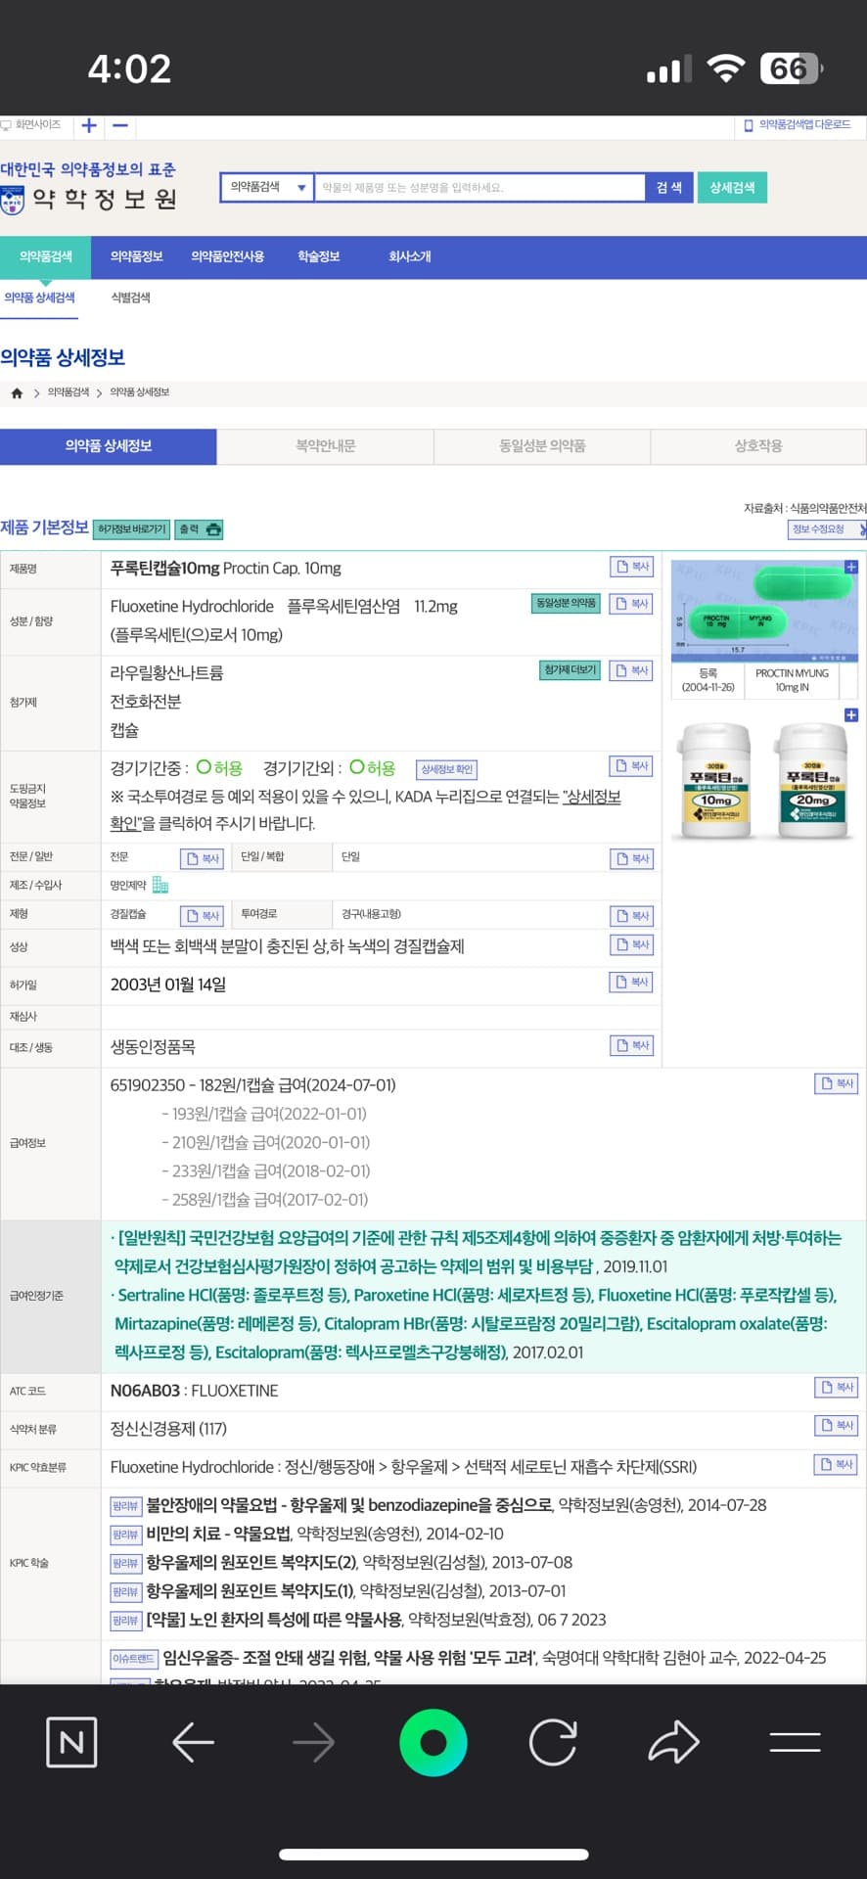
Task: Copy the 경질캡슐 formulation value
Action: [x=204, y=916]
